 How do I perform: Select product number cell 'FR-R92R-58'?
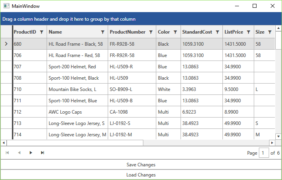tap(132, 55)
